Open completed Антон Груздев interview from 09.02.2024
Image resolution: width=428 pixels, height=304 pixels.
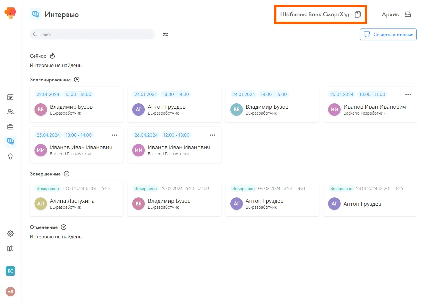click(x=272, y=198)
